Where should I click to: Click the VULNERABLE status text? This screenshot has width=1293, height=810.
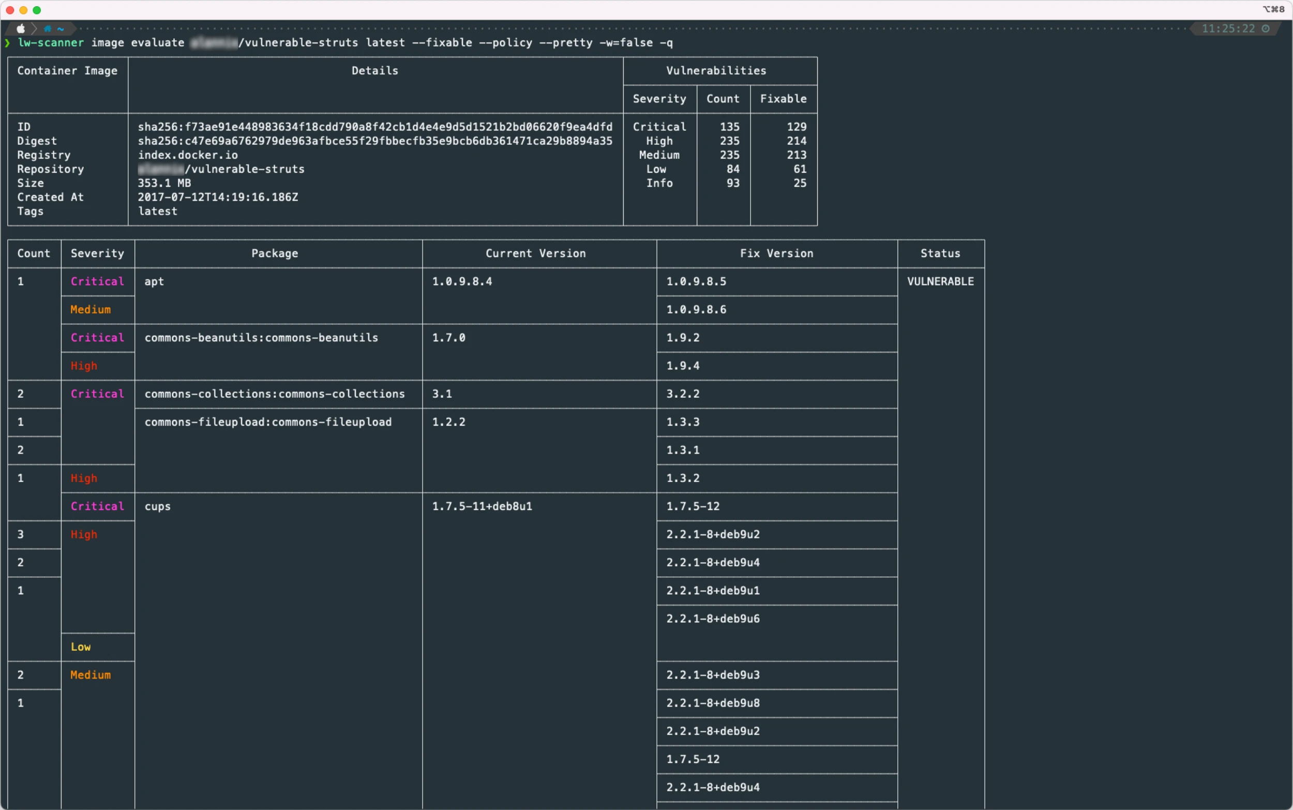[940, 281]
